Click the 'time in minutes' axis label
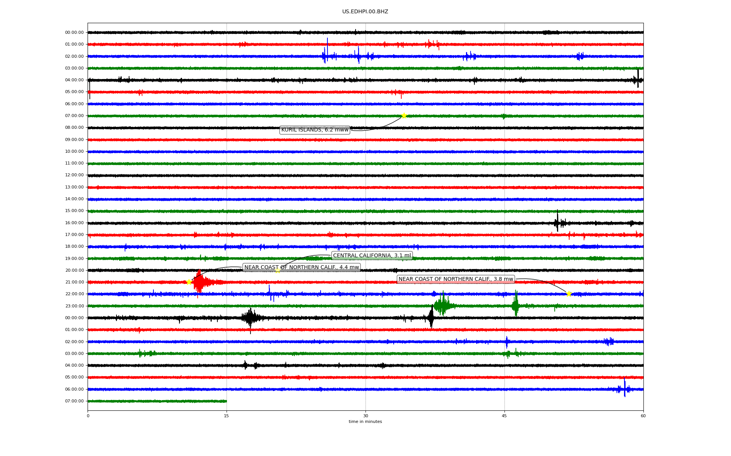The width and height of the screenshot is (731, 456). [x=365, y=421]
